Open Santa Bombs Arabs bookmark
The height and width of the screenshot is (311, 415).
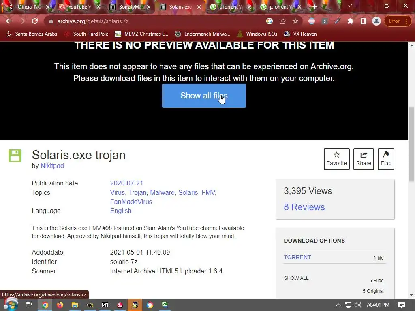click(x=32, y=34)
